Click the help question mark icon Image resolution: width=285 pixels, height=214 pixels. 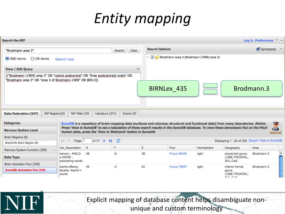(x=277, y=40)
